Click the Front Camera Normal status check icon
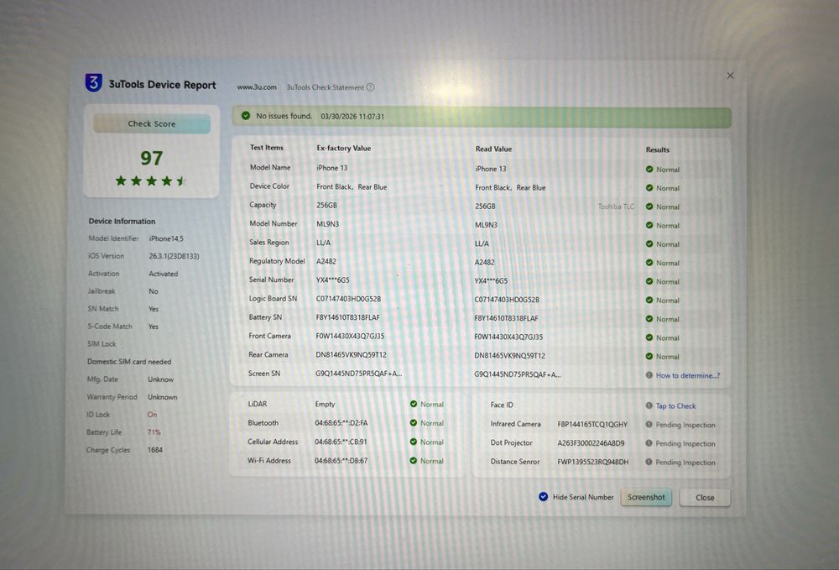 pos(649,337)
